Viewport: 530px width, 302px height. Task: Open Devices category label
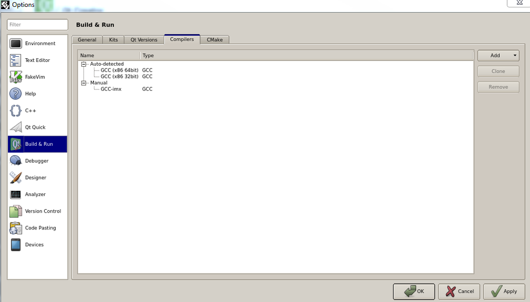[x=34, y=245]
